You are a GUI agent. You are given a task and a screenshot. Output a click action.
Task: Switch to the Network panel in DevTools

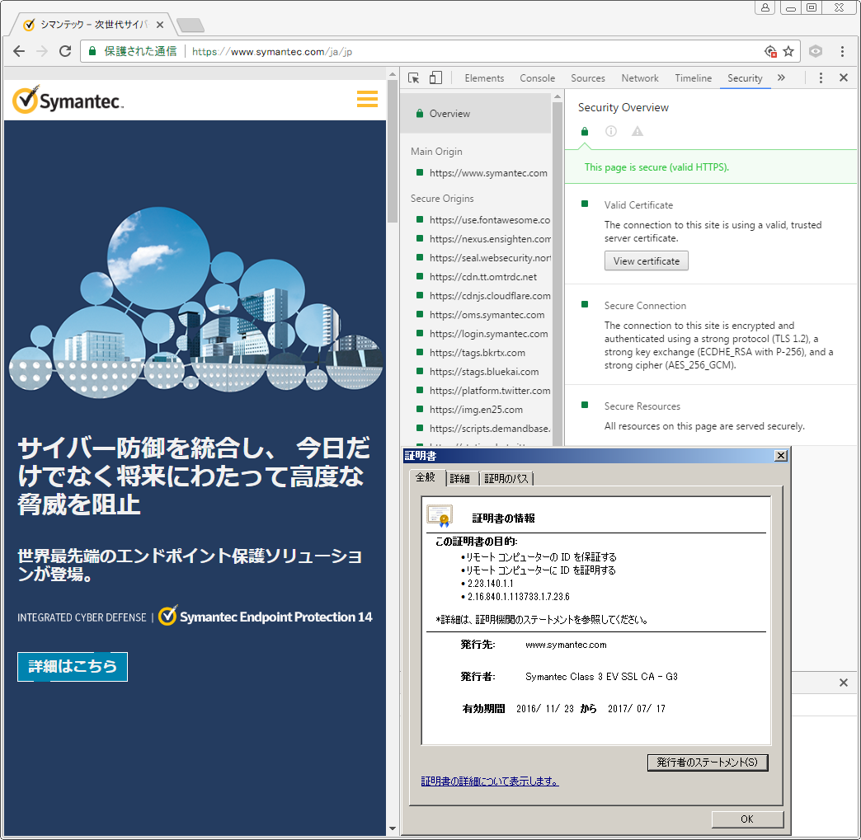[640, 77]
